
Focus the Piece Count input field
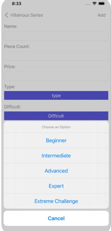tap(56, 56)
